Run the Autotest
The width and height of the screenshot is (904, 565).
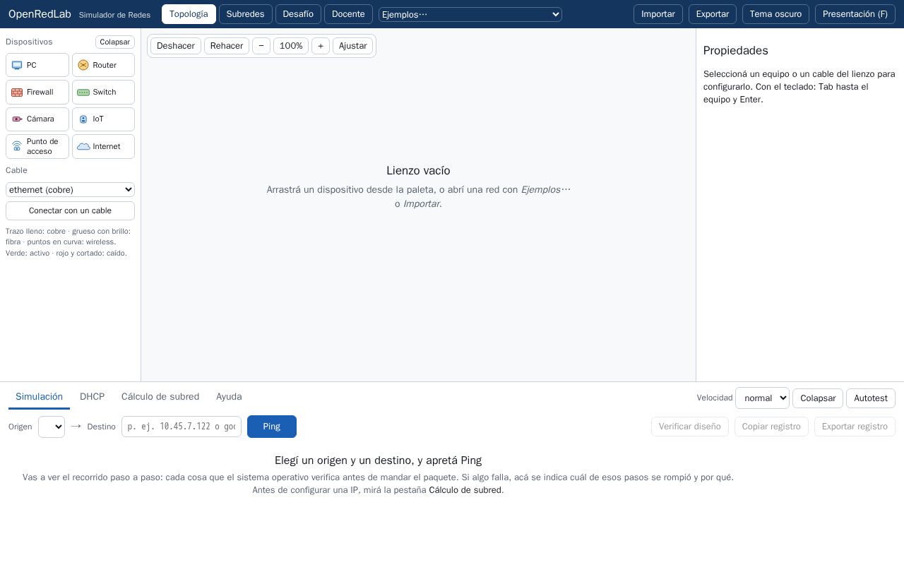(871, 398)
